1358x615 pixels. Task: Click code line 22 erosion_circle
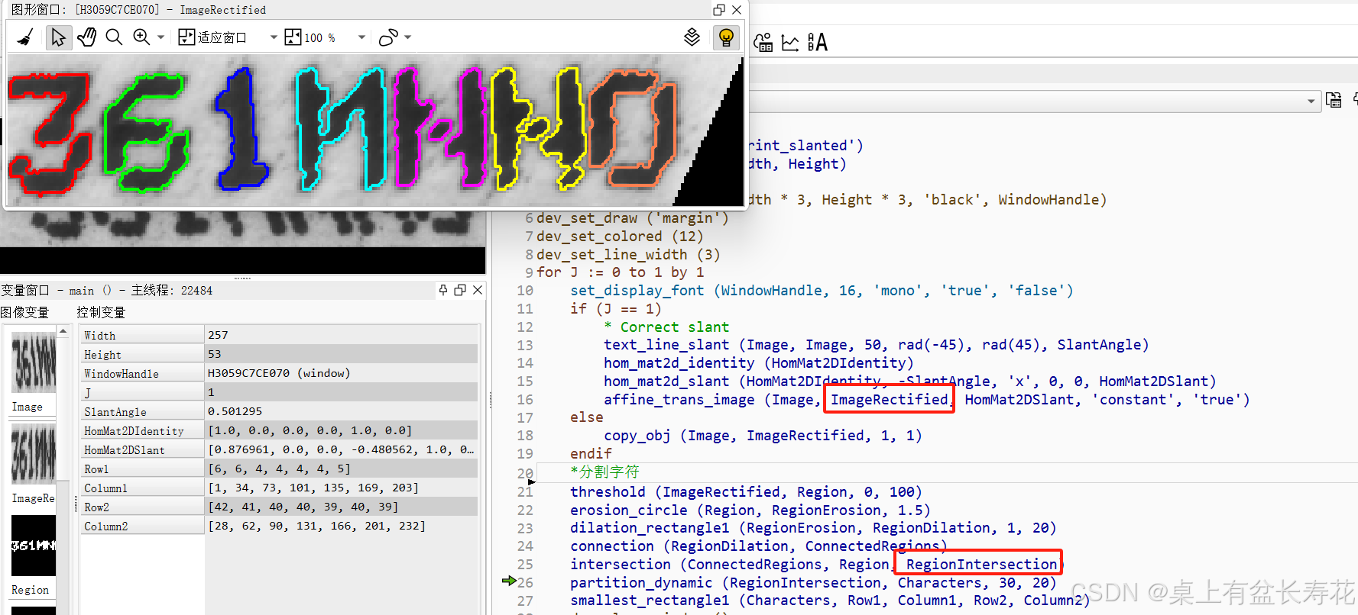point(750,510)
